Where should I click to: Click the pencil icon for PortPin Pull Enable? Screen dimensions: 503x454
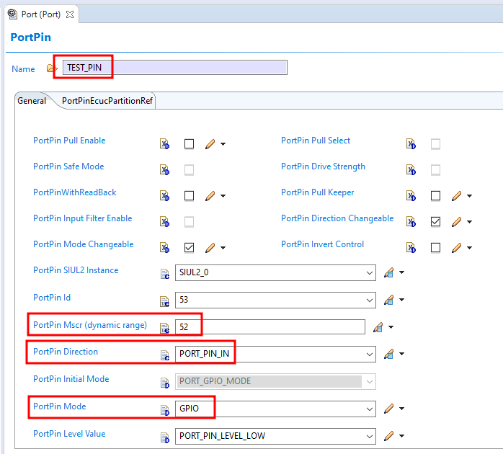(210, 144)
